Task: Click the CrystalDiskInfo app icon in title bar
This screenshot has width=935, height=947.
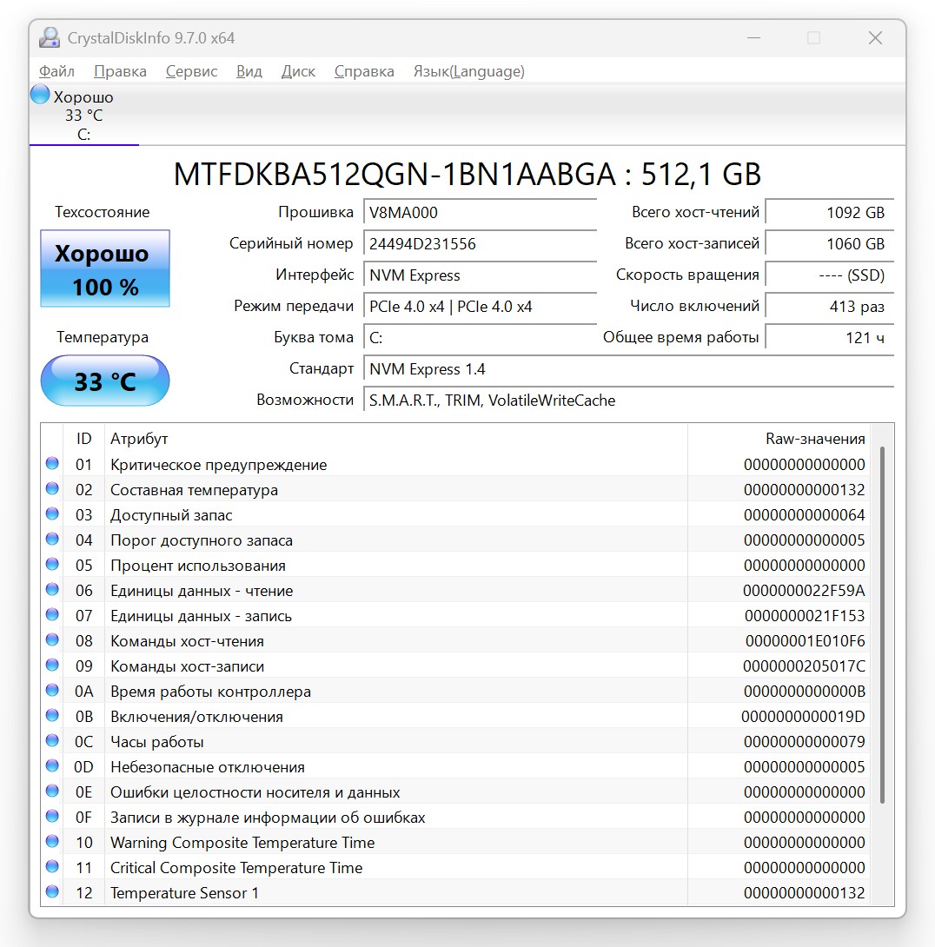Action: coord(49,37)
